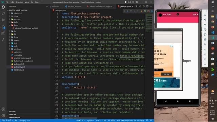Viewport: 217px width, 122px height.
Task: Open the Explorer view in activity bar
Action: (x=3, y=7)
